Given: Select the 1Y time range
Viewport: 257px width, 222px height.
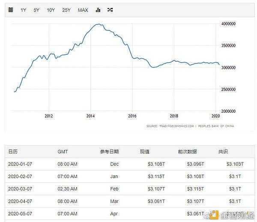Looking at the screenshot, I should pos(23,10).
